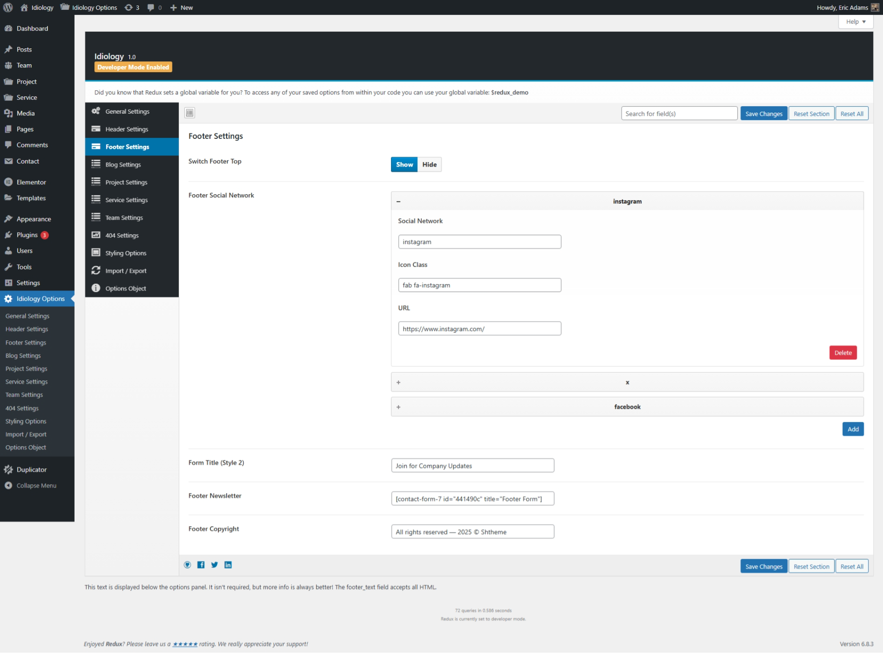Click the Footer Copyright text field
Image resolution: width=883 pixels, height=664 pixels.
pyautogui.click(x=472, y=532)
